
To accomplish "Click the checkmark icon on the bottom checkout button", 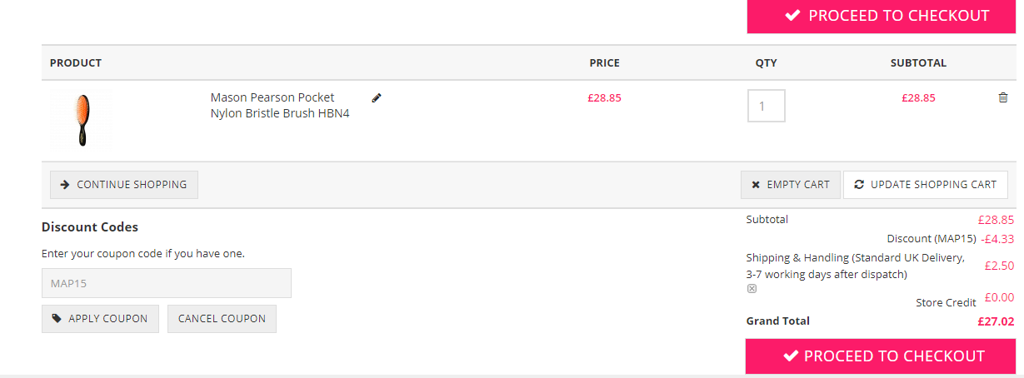I will (792, 356).
